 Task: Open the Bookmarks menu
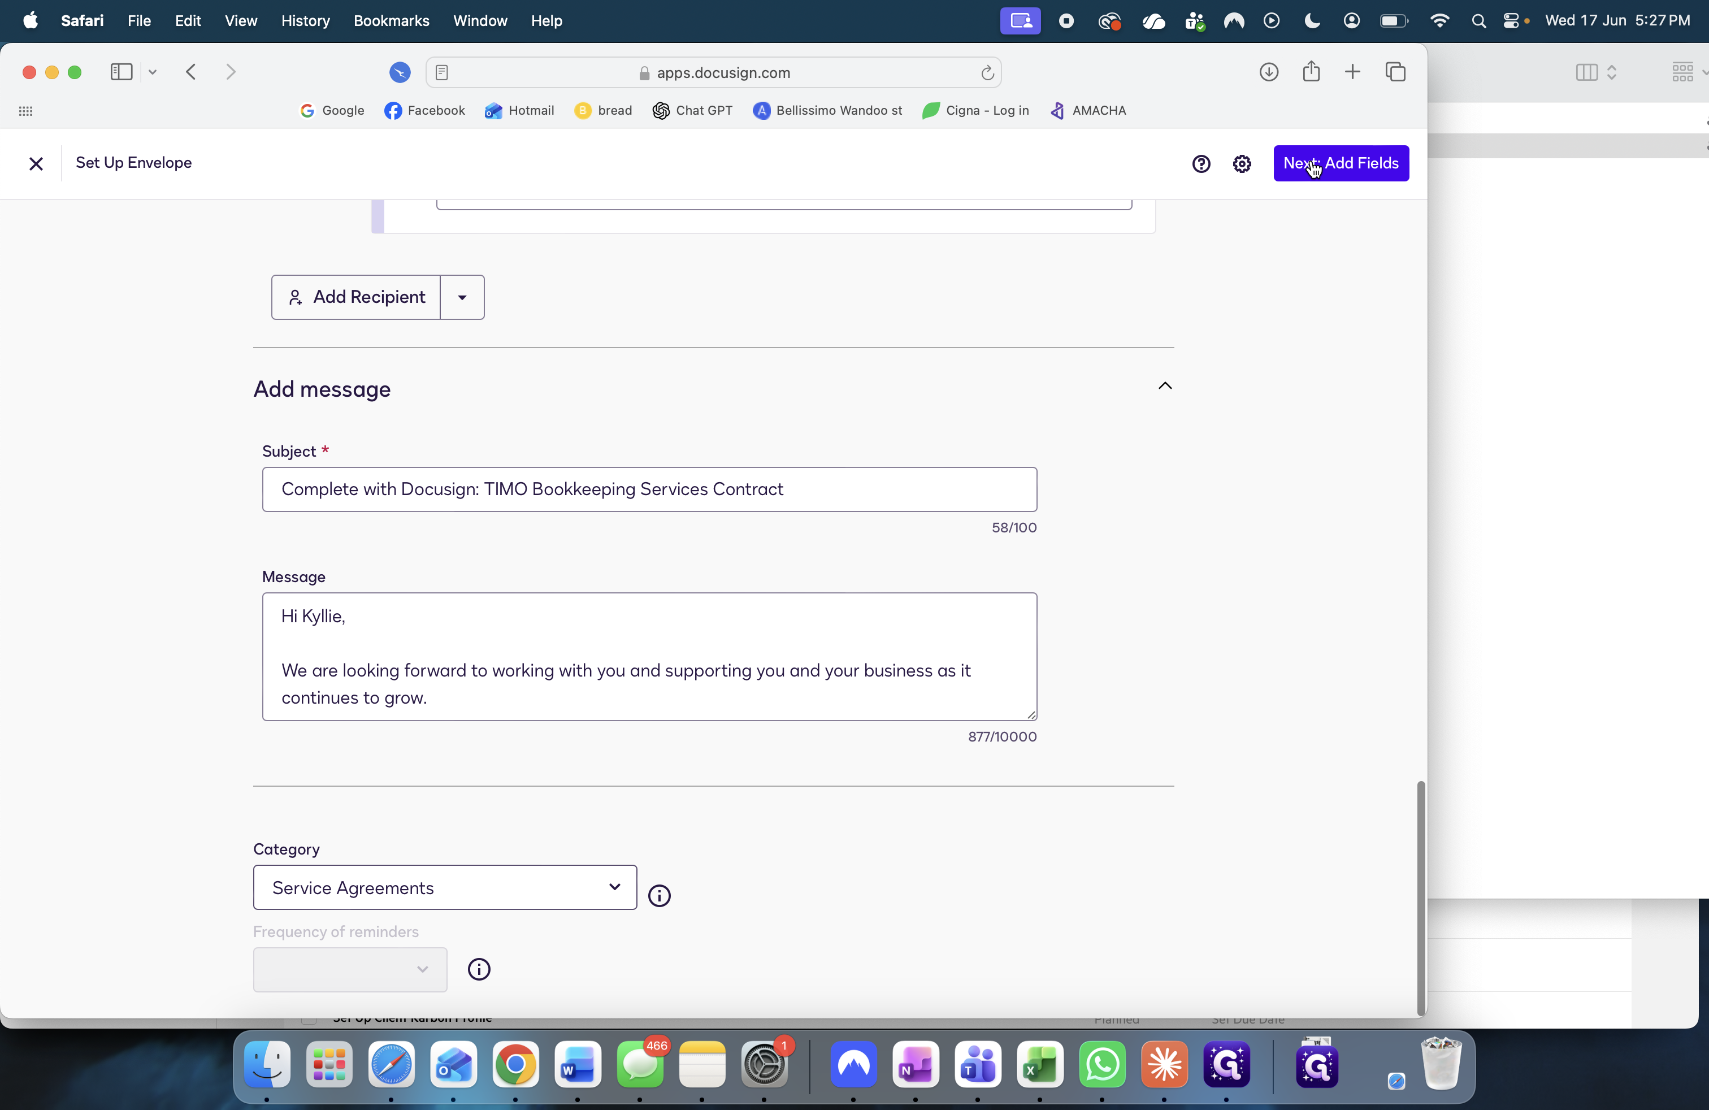(391, 21)
